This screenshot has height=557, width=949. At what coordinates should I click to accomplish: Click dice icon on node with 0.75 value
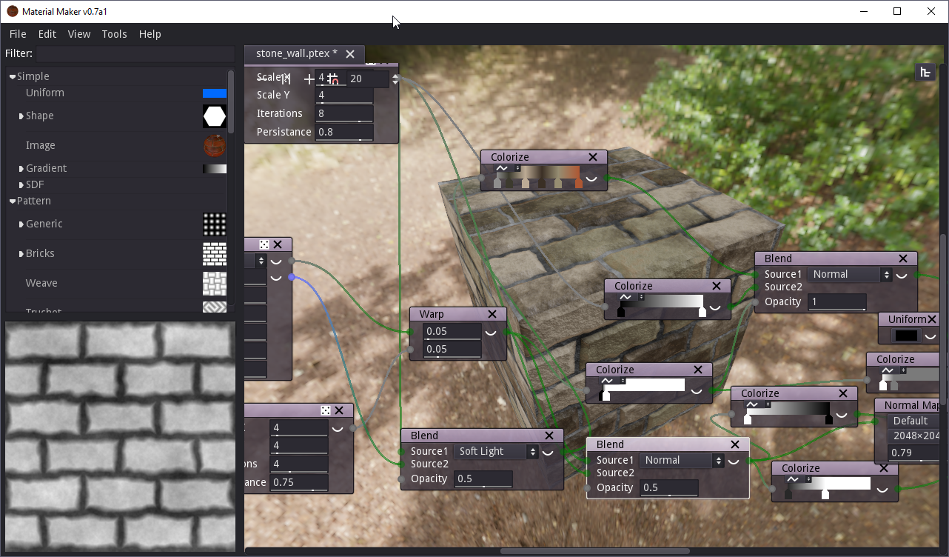(325, 410)
